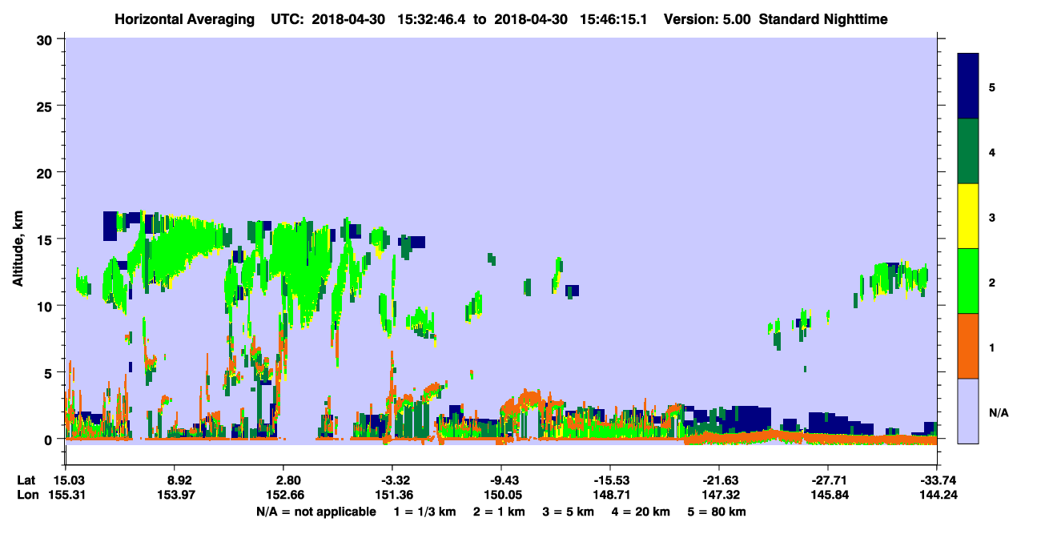The height and width of the screenshot is (534, 1041).
Task: Click the yellow legend swatch labeled 3
Action: [968, 216]
